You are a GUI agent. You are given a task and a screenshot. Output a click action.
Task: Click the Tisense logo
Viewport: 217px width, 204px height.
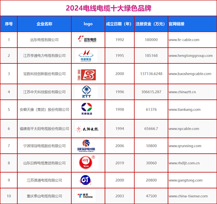click(x=85, y=196)
